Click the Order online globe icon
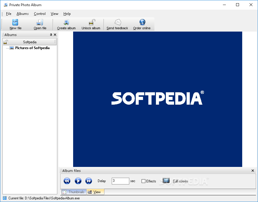The image size is (258, 202). (x=142, y=22)
